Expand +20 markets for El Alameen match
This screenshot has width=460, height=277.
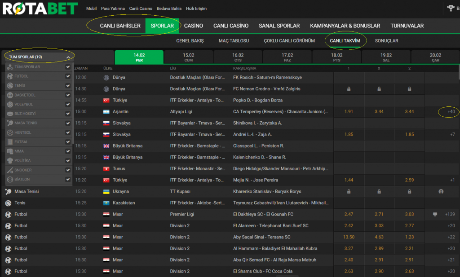point(451,226)
